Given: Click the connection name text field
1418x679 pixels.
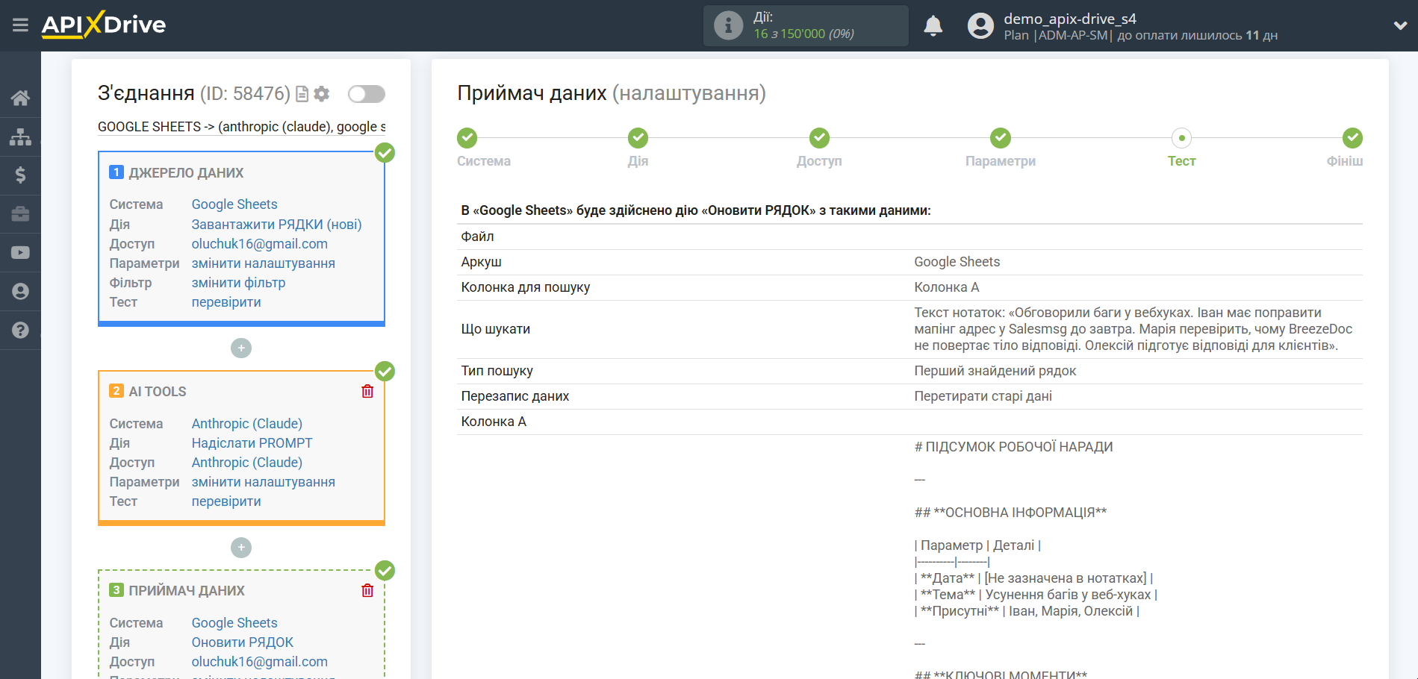Looking at the screenshot, I should click(241, 127).
